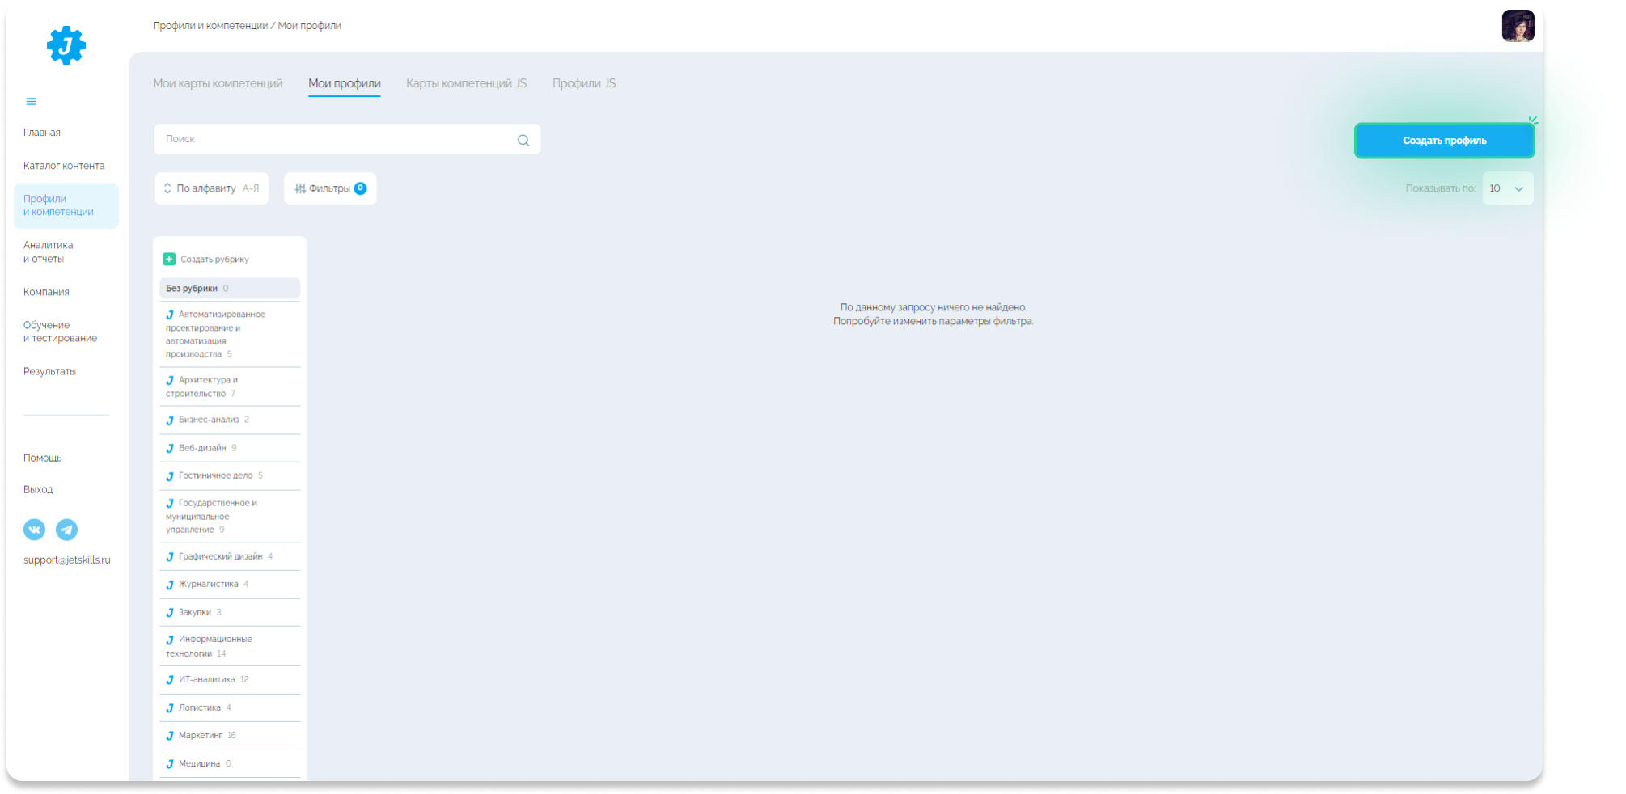Click the J icon beside Журналистика
Viewport: 1626px width, 794px height.
coord(170,585)
